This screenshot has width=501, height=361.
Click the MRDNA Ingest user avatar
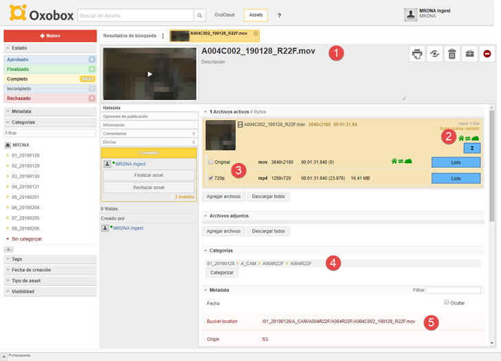(411, 14)
